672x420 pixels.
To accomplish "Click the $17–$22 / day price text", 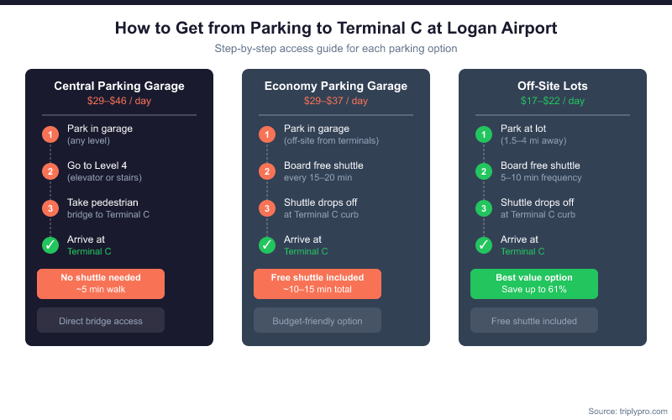I will click(553, 101).
